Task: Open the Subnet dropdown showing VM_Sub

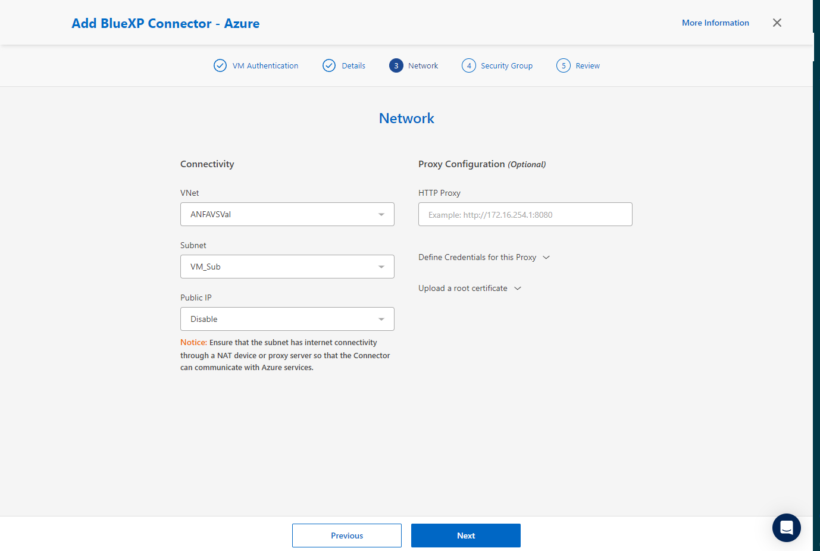Action: pos(287,267)
